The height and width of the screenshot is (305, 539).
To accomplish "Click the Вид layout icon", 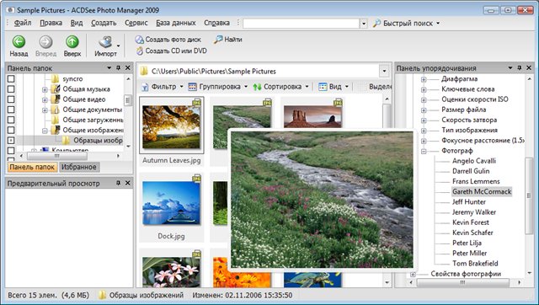I will click(x=323, y=87).
